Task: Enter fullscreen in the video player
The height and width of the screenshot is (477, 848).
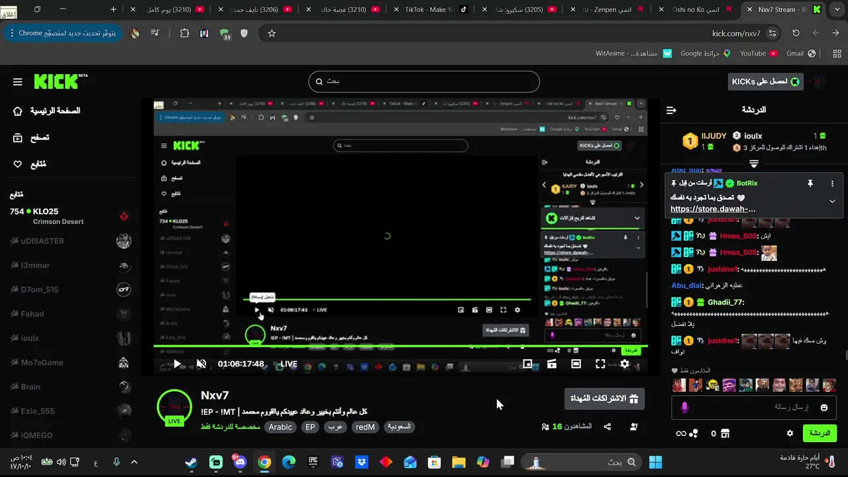Action: (600, 364)
